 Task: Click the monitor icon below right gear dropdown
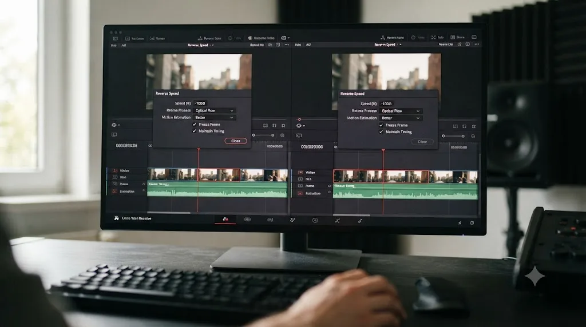pos(299,135)
